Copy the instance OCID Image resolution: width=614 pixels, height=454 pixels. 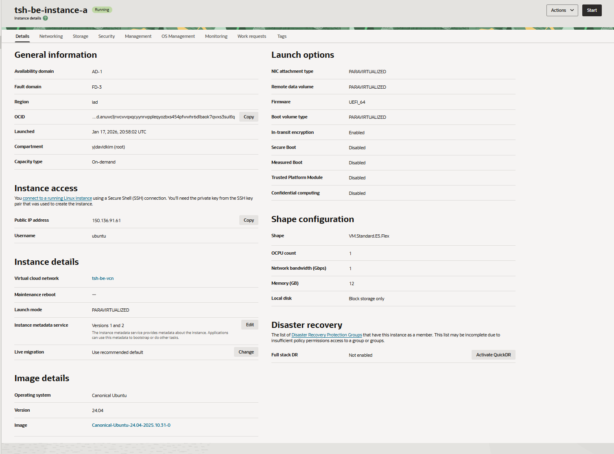[249, 117]
